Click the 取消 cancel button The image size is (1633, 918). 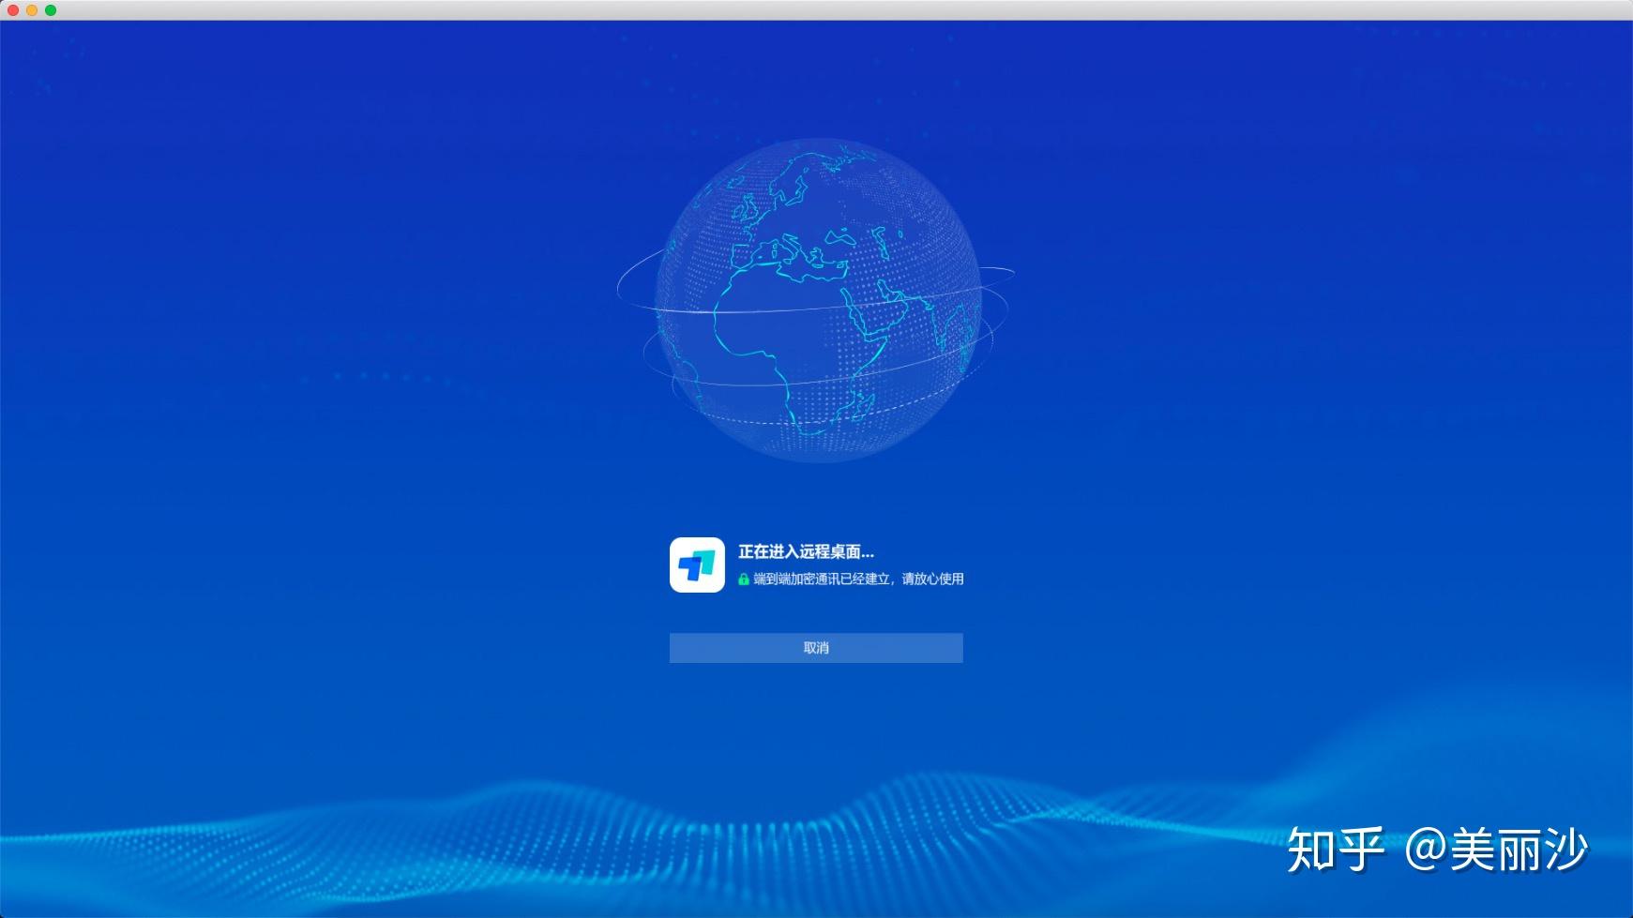[x=815, y=648]
